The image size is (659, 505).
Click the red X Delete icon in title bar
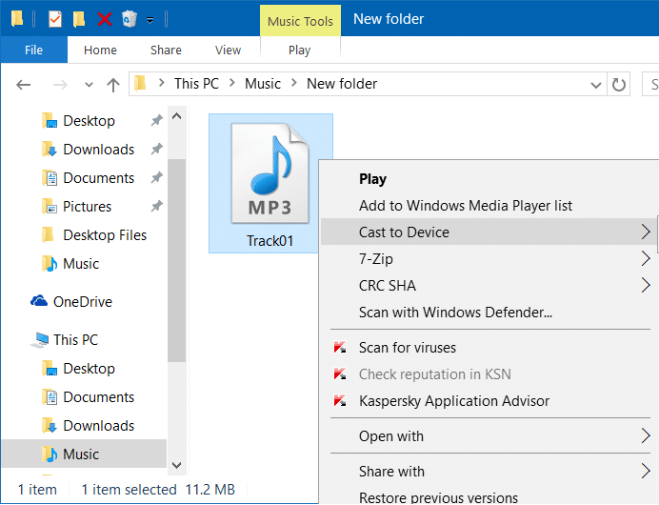(104, 19)
